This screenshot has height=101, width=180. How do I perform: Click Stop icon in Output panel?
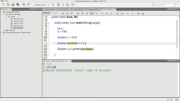(x=44, y=69)
